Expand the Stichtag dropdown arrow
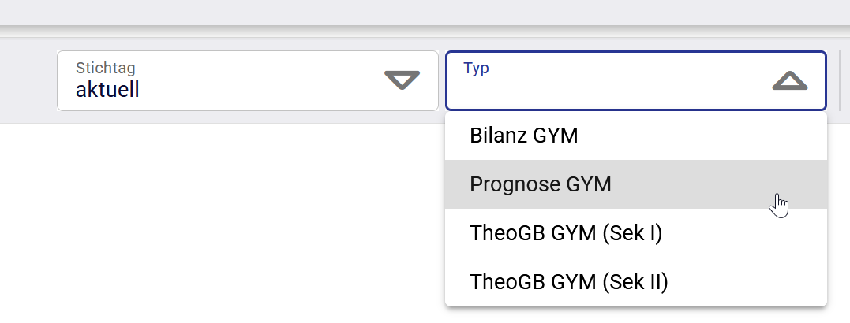Image resolution: width=850 pixels, height=323 pixels. tap(402, 80)
